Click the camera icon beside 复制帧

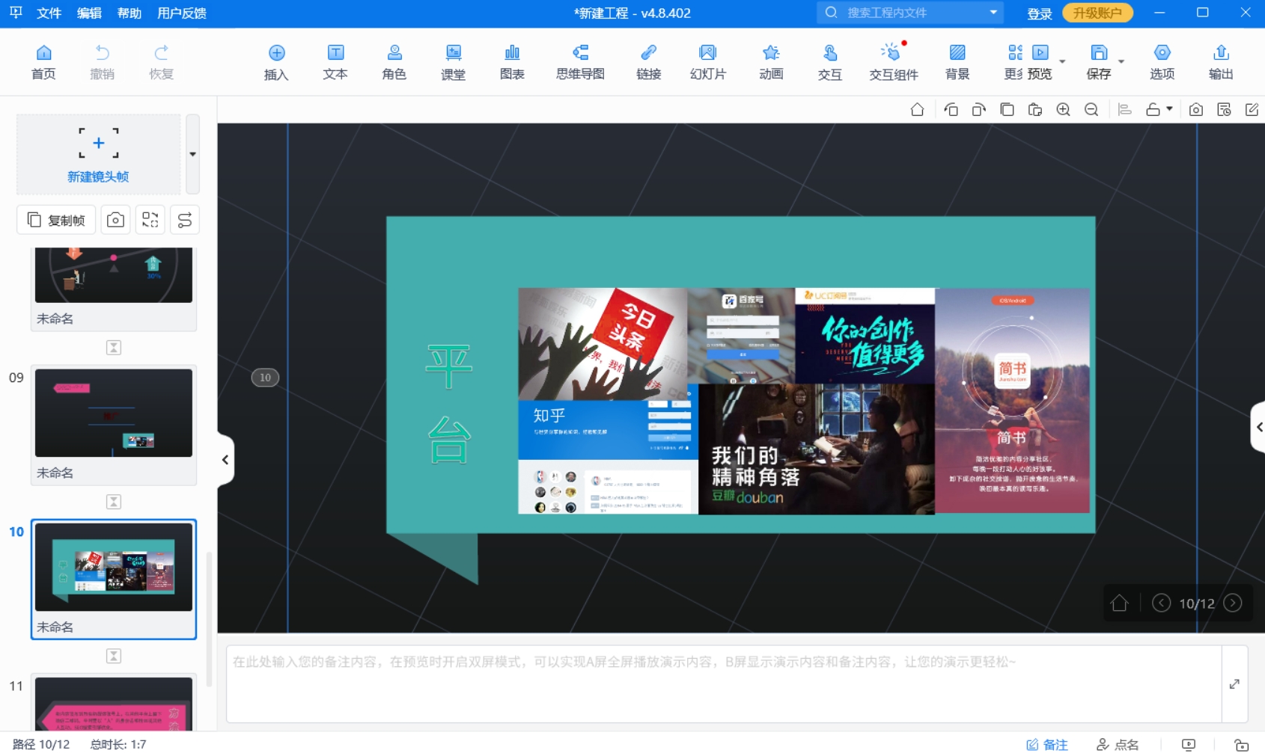(115, 220)
